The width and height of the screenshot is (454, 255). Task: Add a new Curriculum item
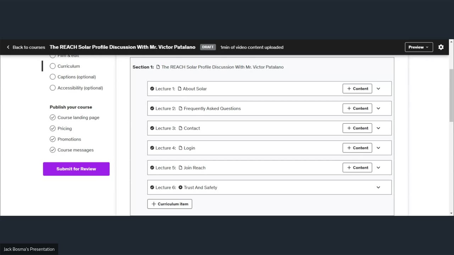point(170,204)
